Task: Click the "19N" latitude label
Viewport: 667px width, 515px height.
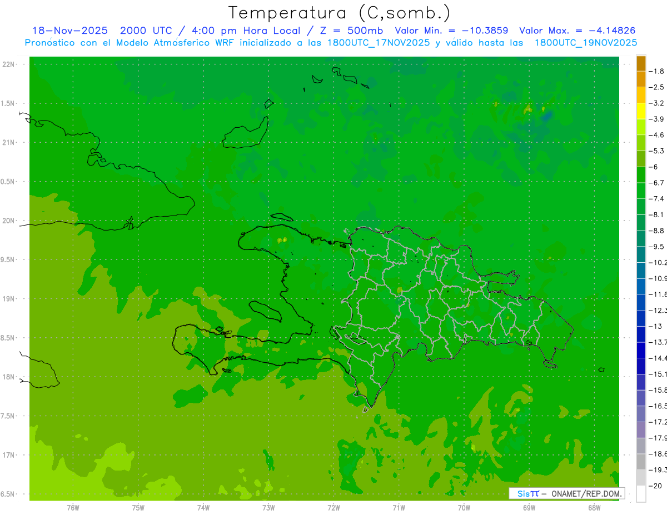Action: pyautogui.click(x=8, y=299)
